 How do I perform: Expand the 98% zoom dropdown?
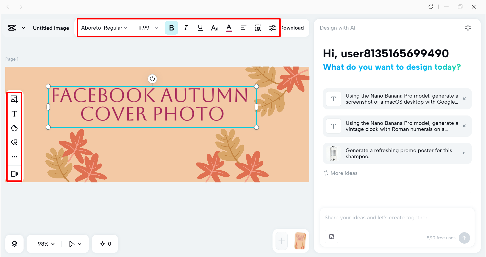45,244
